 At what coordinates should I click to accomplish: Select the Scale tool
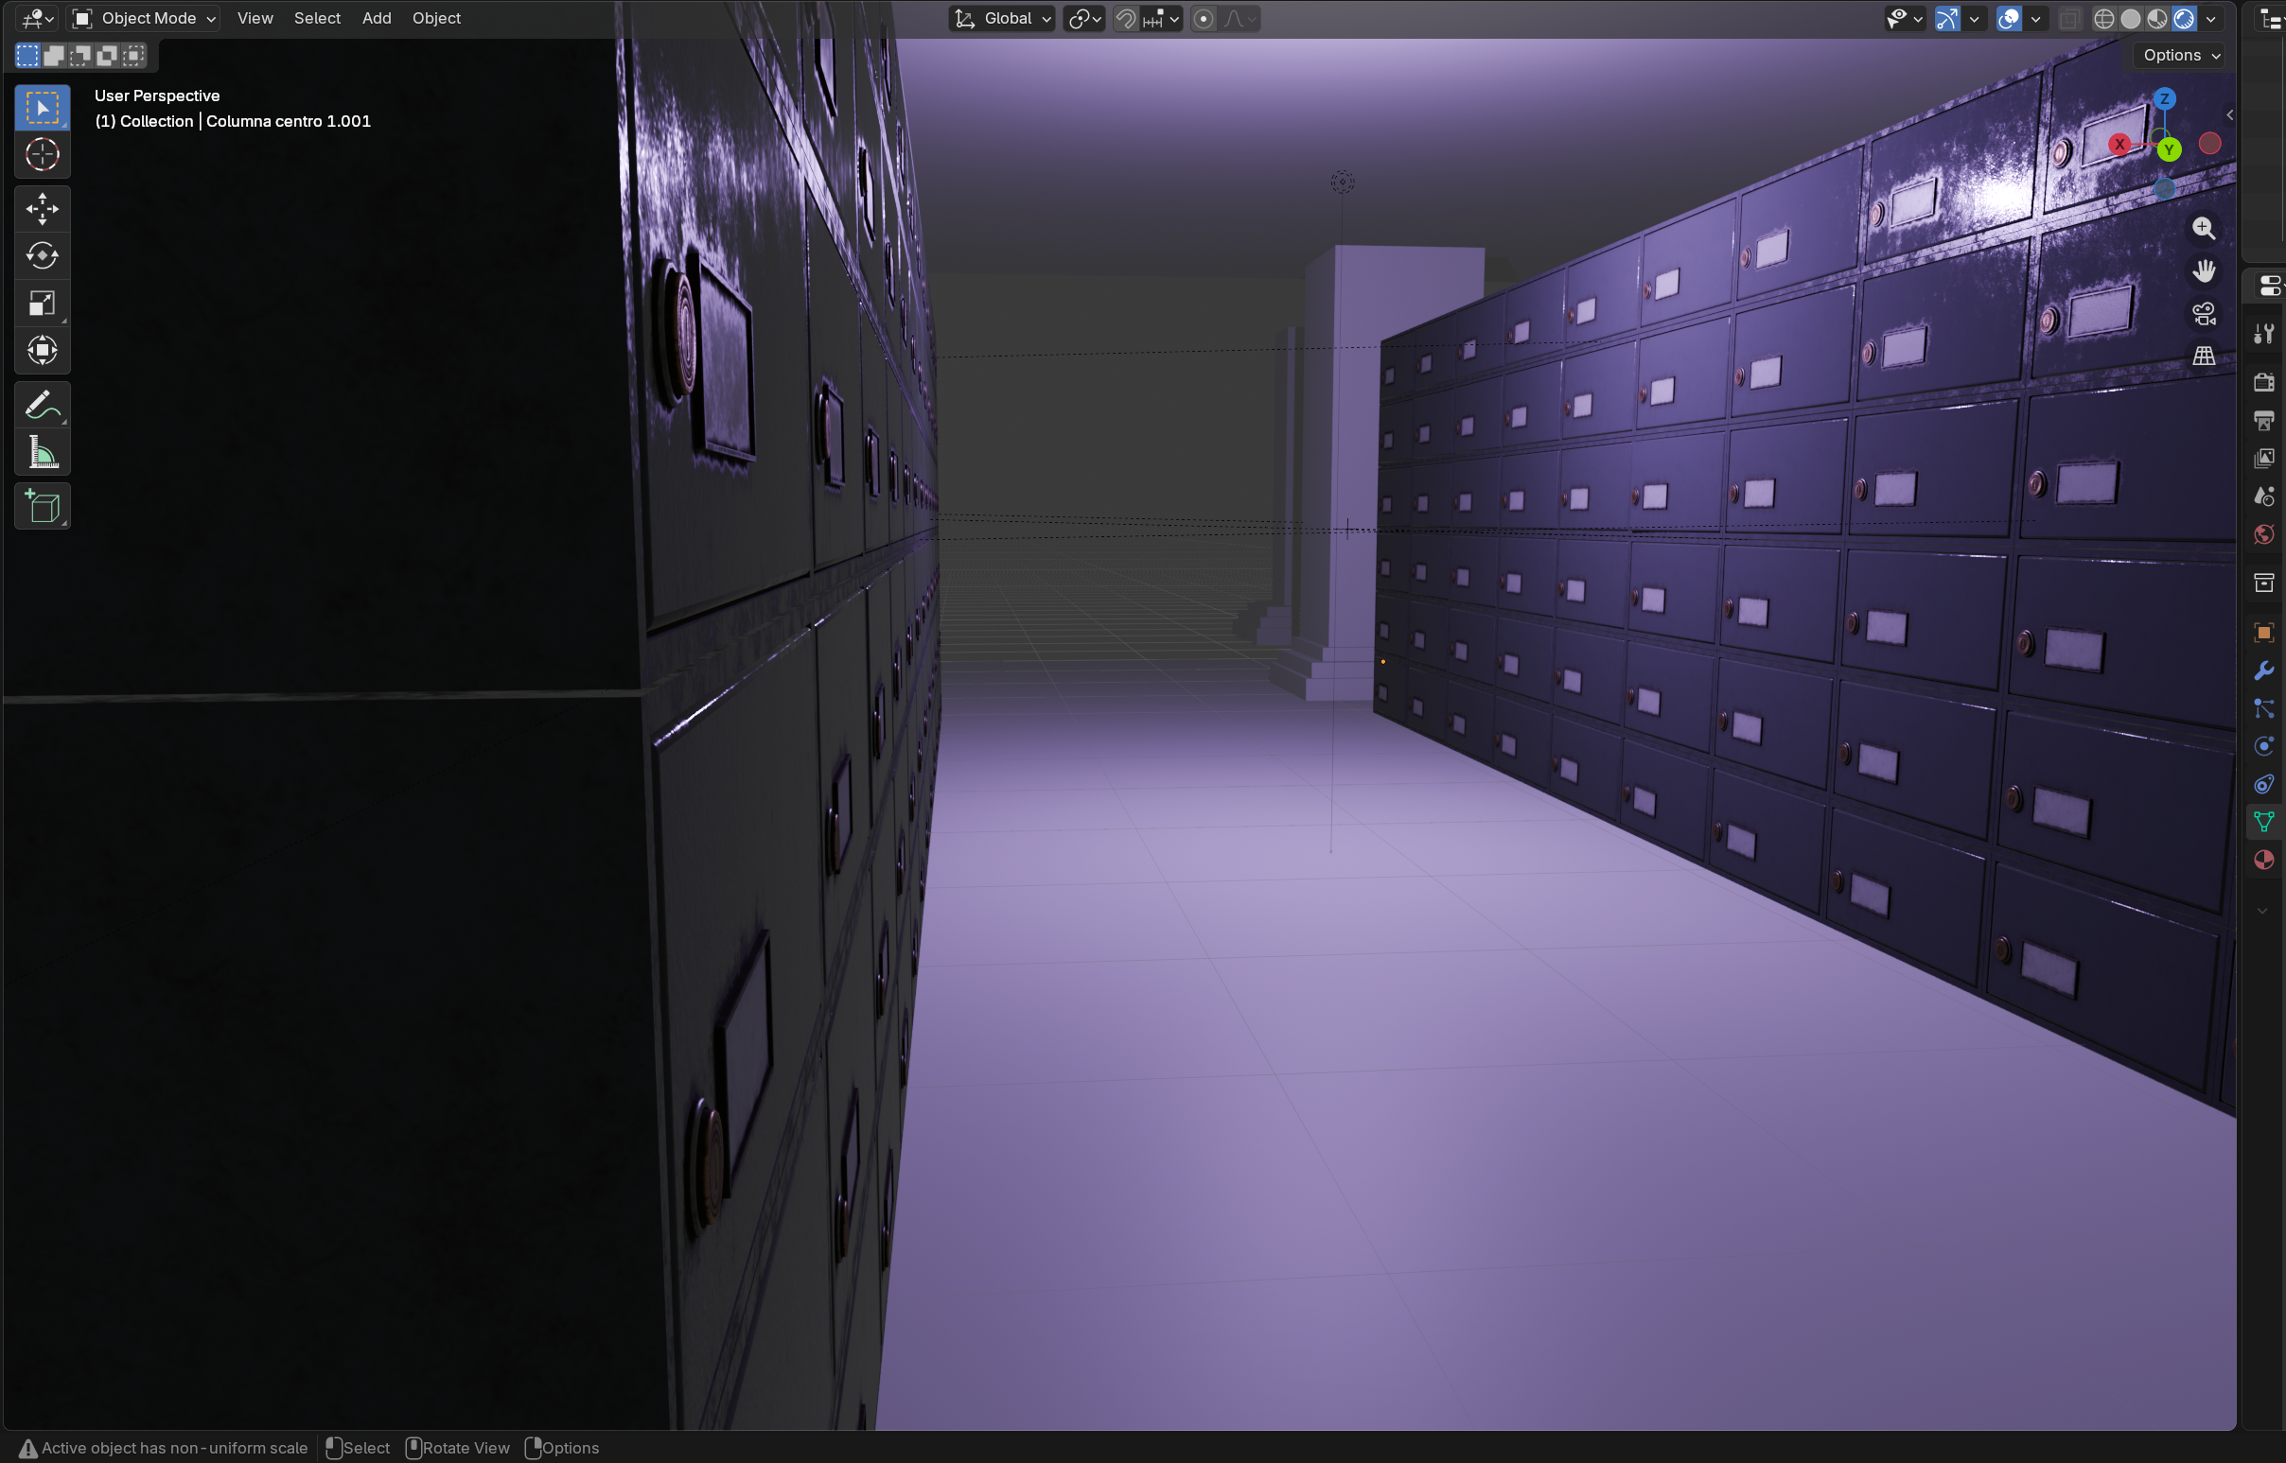[42, 304]
